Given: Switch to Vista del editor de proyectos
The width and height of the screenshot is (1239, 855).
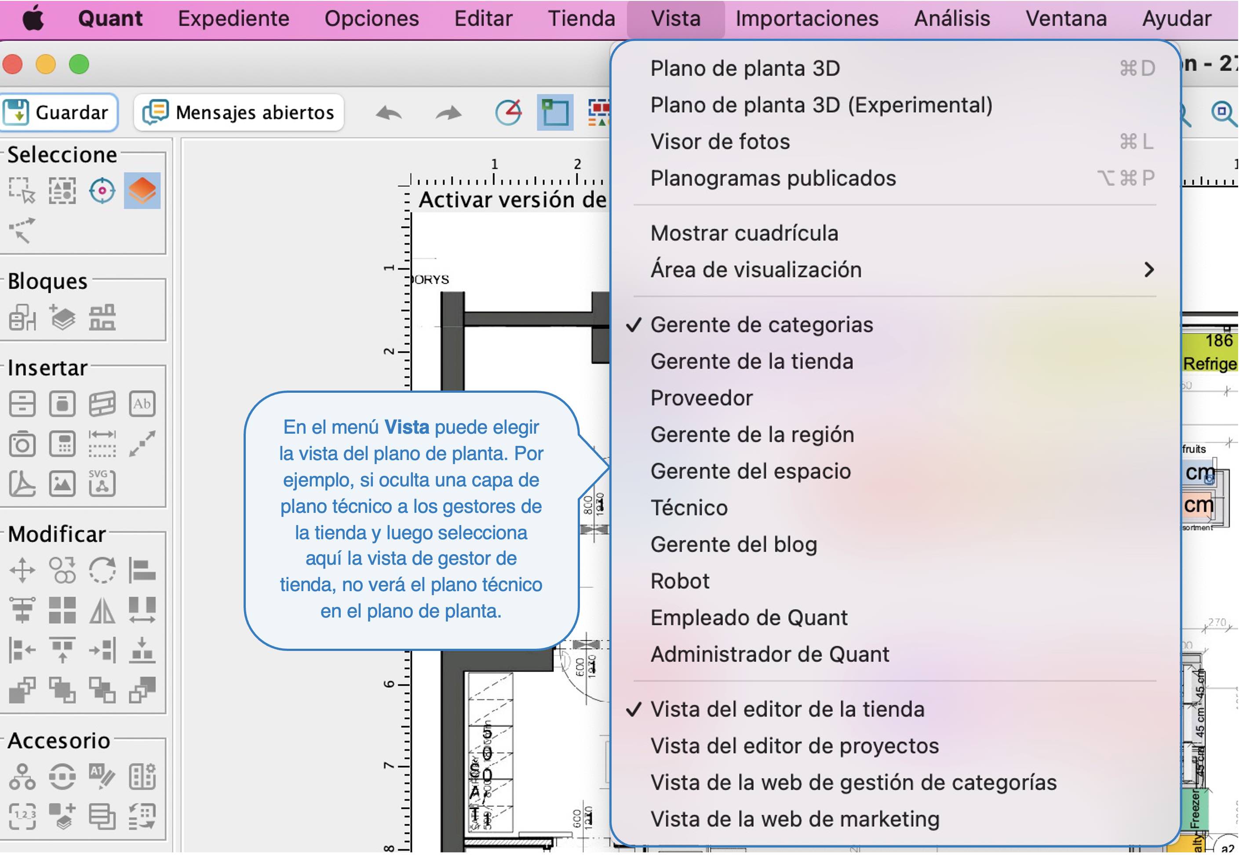Looking at the screenshot, I should pyautogui.click(x=895, y=746).
